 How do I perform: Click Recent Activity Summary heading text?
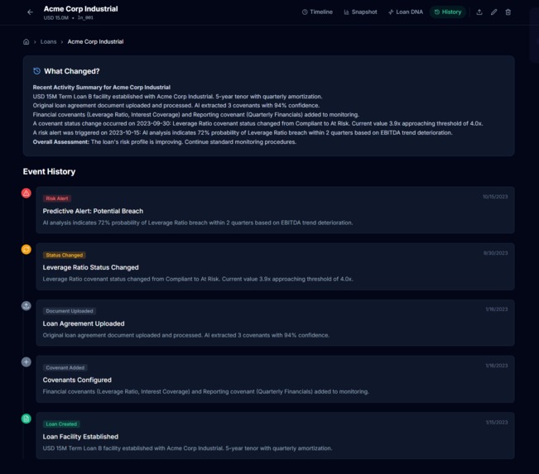pyautogui.click(x=101, y=87)
